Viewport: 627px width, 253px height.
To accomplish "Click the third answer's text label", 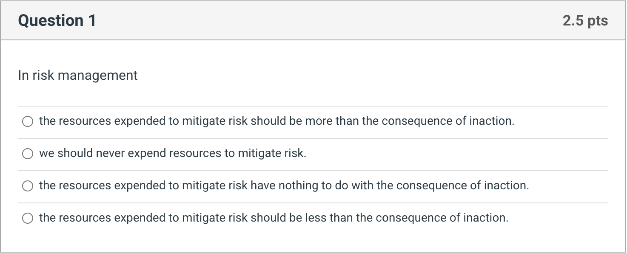I will pos(283,186).
